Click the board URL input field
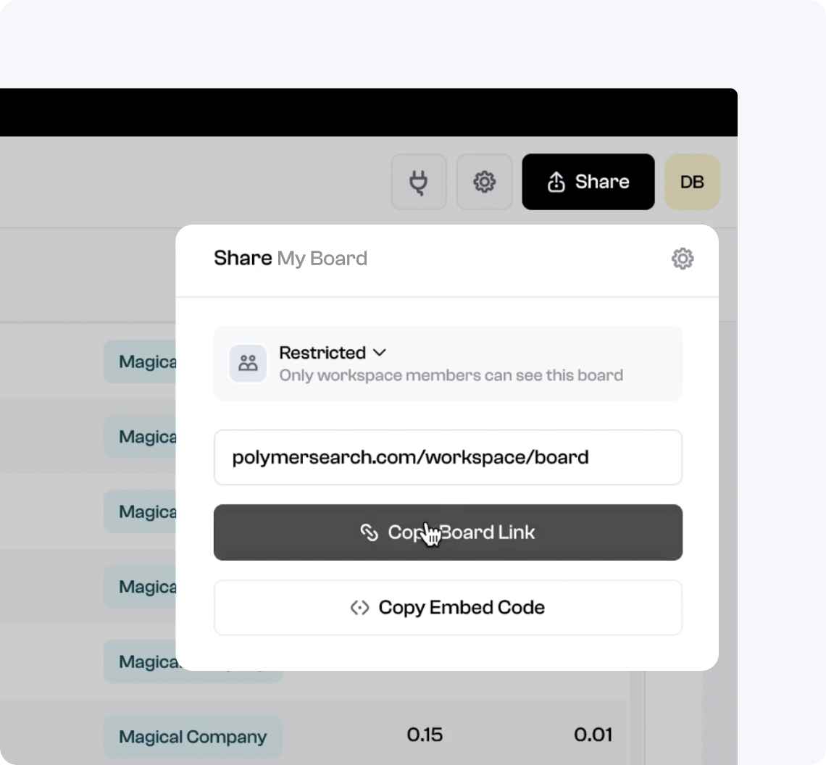The image size is (826, 765). [448, 457]
